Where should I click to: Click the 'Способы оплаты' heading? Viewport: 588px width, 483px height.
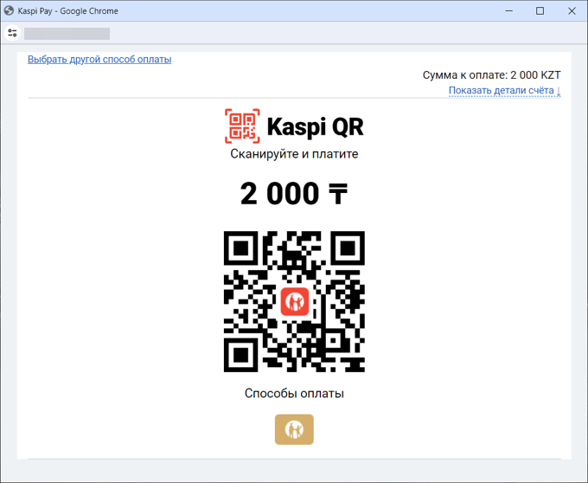click(294, 393)
